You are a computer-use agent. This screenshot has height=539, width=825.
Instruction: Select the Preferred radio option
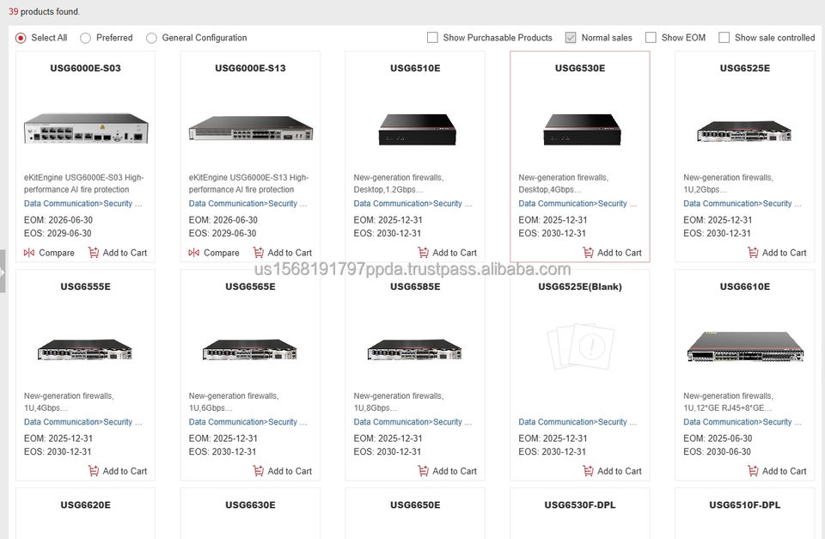point(85,38)
